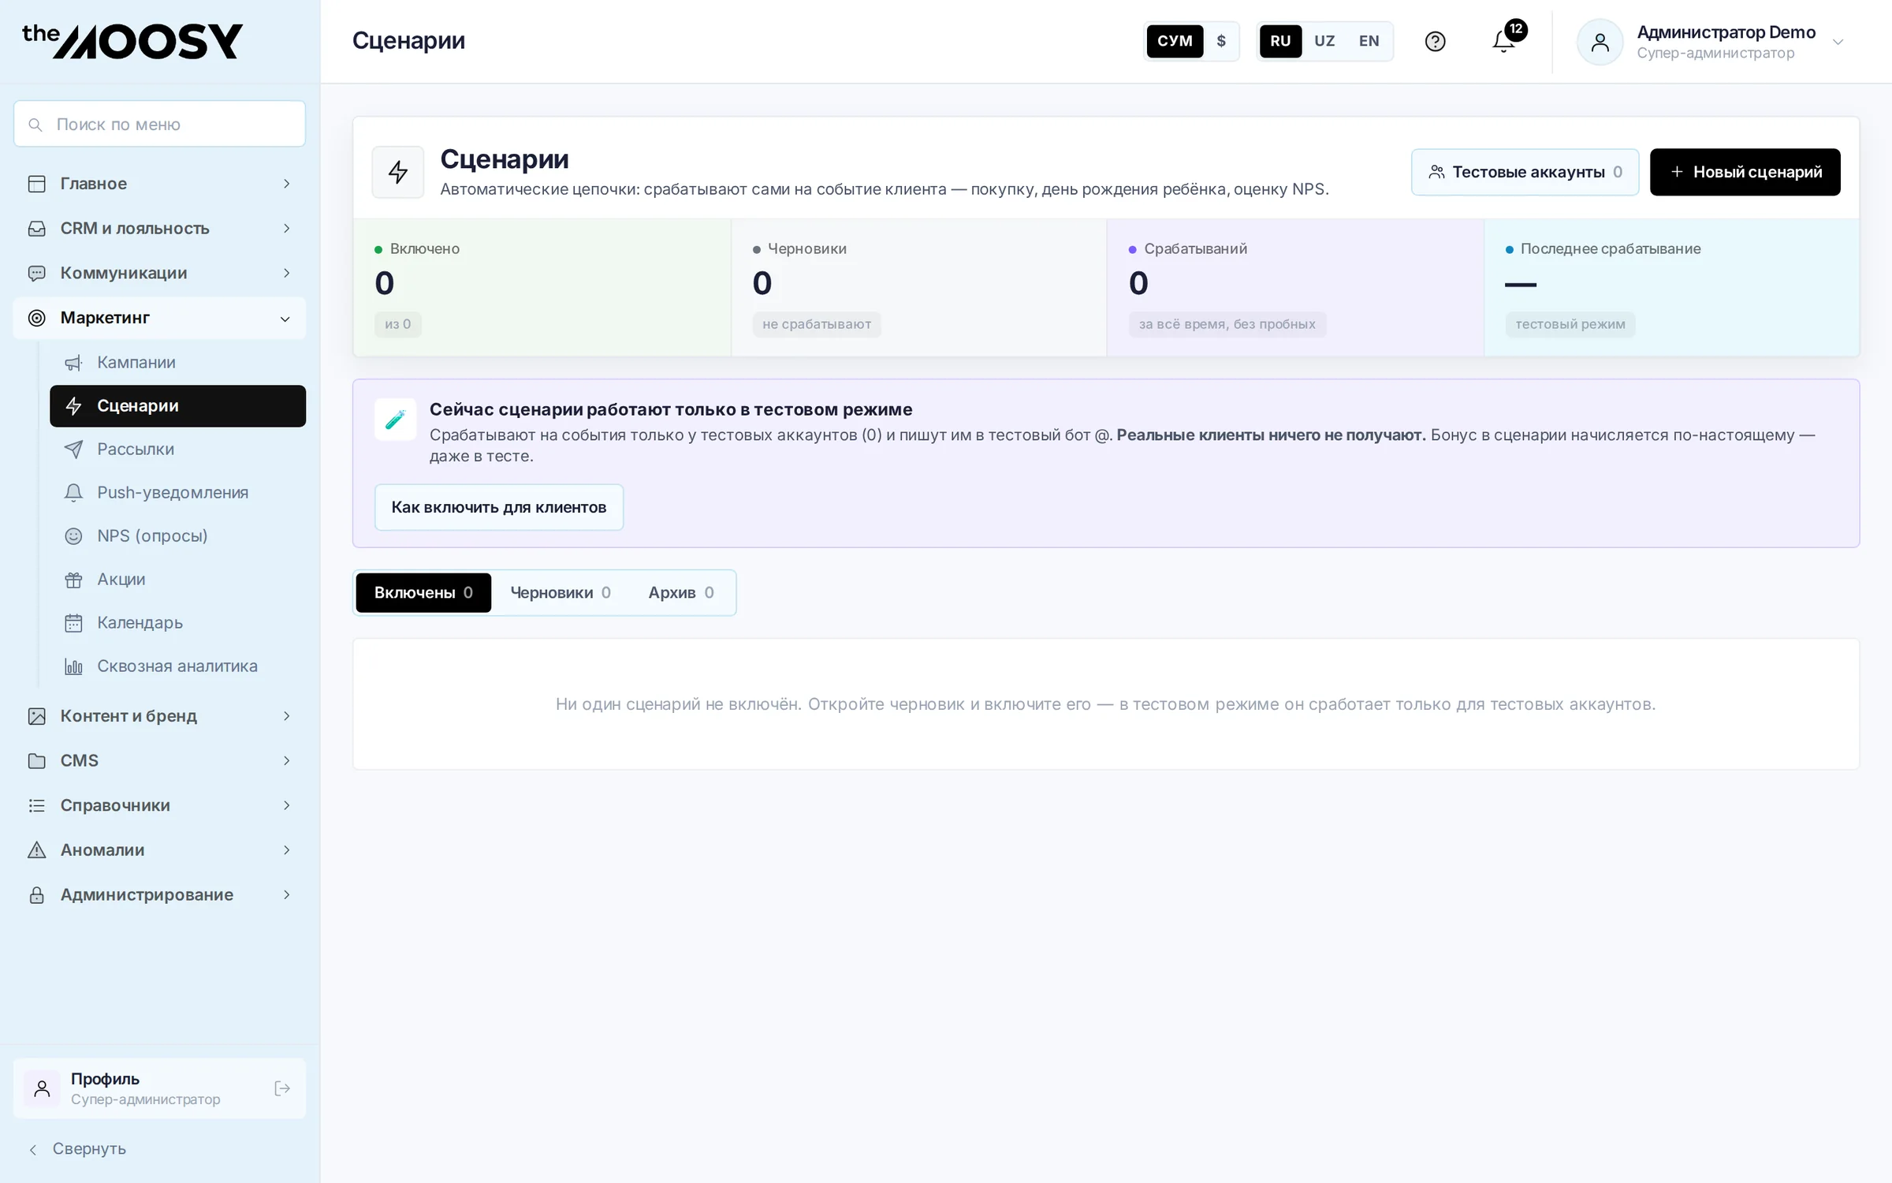Expand Справочники section

pos(159,805)
